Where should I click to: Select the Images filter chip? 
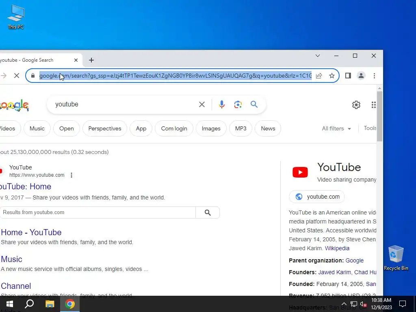click(x=211, y=128)
